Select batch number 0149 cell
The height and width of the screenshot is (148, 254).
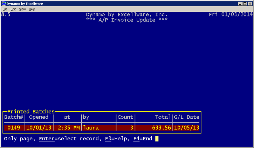(x=14, y=128)
